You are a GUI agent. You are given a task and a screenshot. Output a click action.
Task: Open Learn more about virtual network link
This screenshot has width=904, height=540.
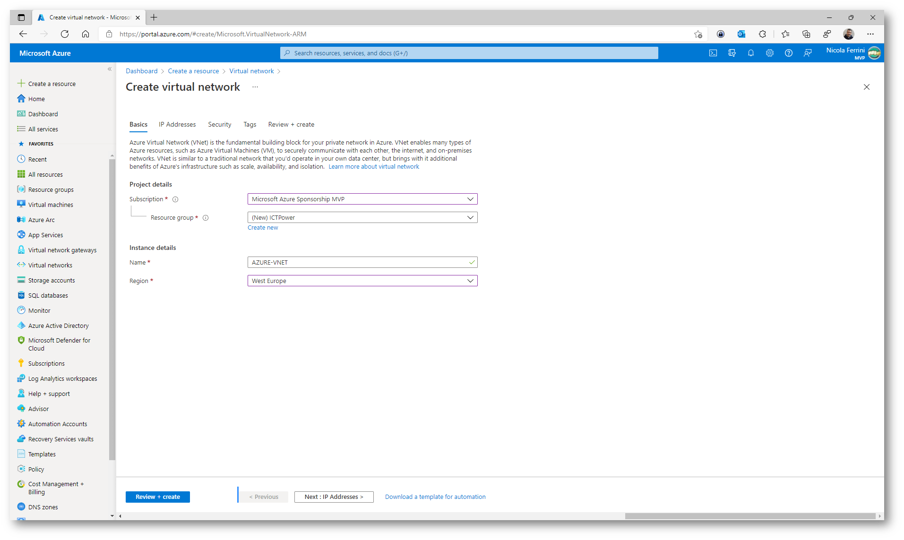pyautogui.click(x=374, y=167)
